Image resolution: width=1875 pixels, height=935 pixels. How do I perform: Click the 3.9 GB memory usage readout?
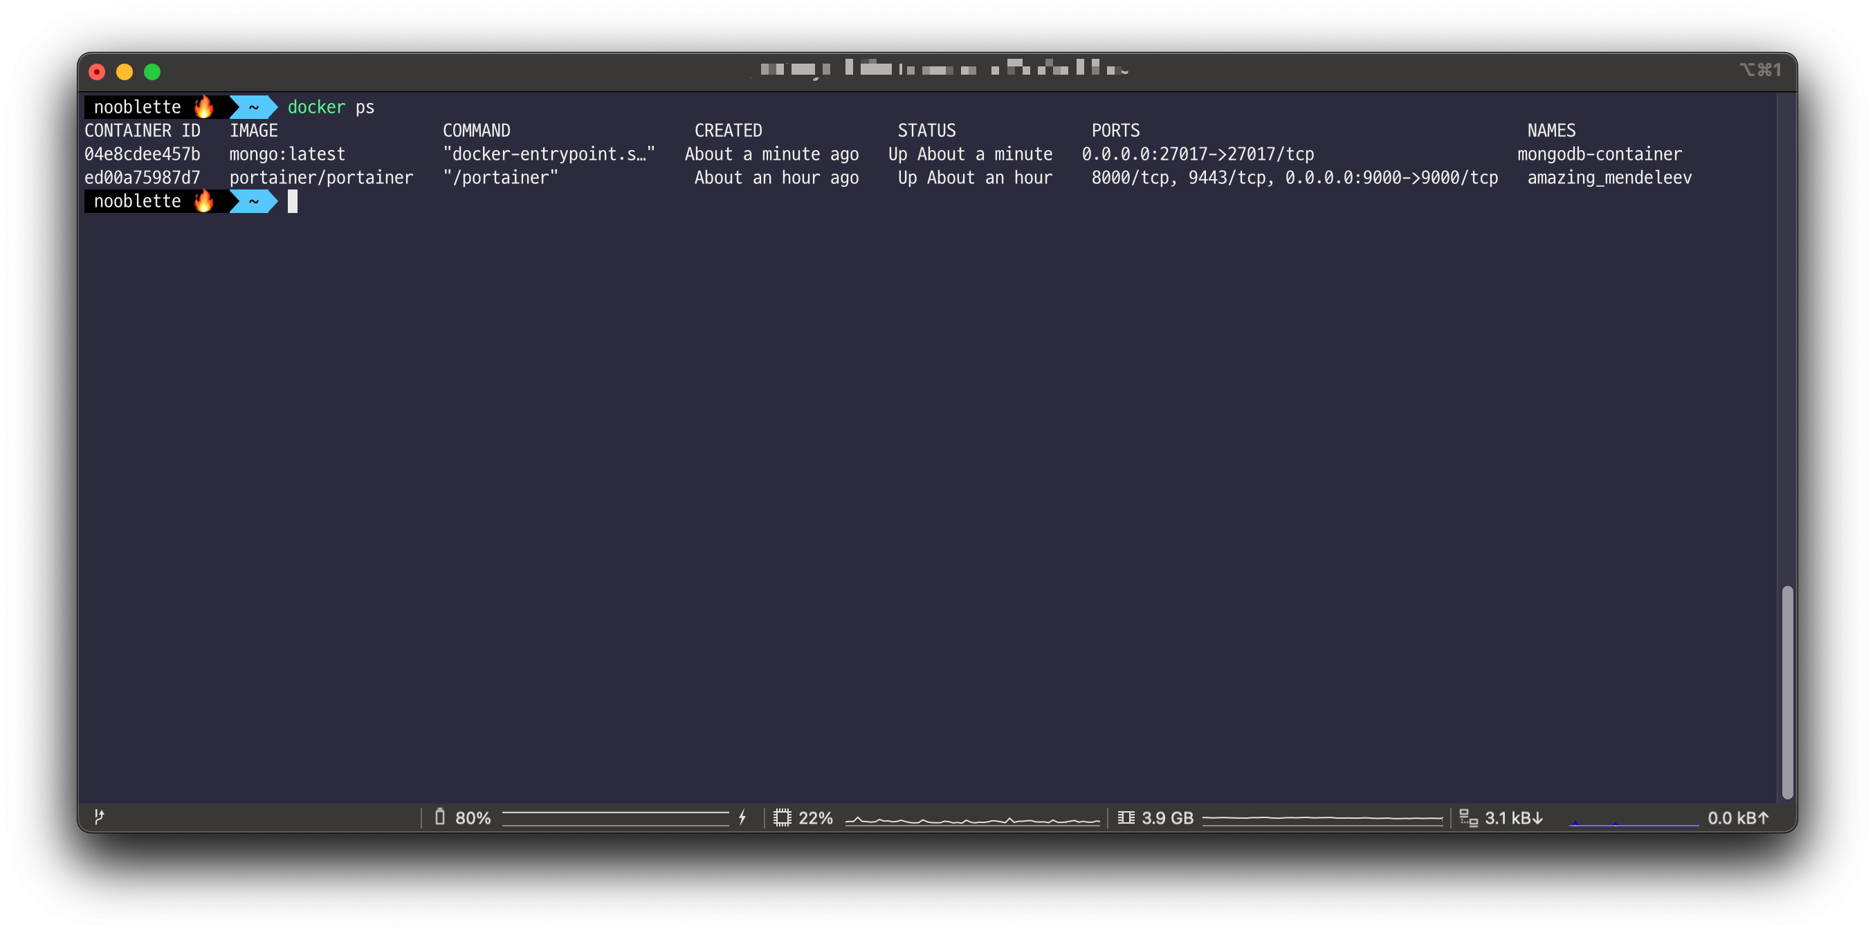tap(1167, 818)
